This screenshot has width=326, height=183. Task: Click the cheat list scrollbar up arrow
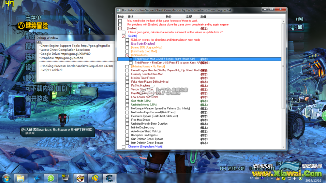(283, 21)
